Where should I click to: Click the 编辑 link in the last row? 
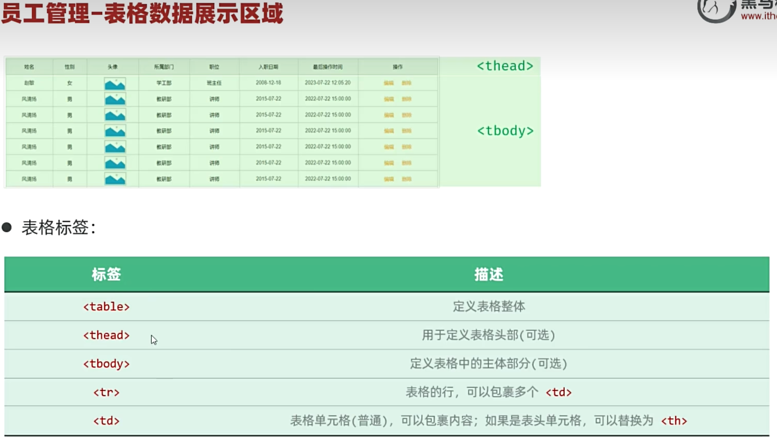pyautogui.click(x=388, y=179)
